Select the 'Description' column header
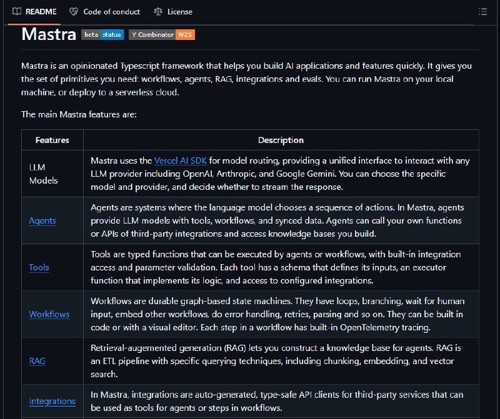Image resolution: width=500 pixels, height=419 pixels. (x=281, y=140)
